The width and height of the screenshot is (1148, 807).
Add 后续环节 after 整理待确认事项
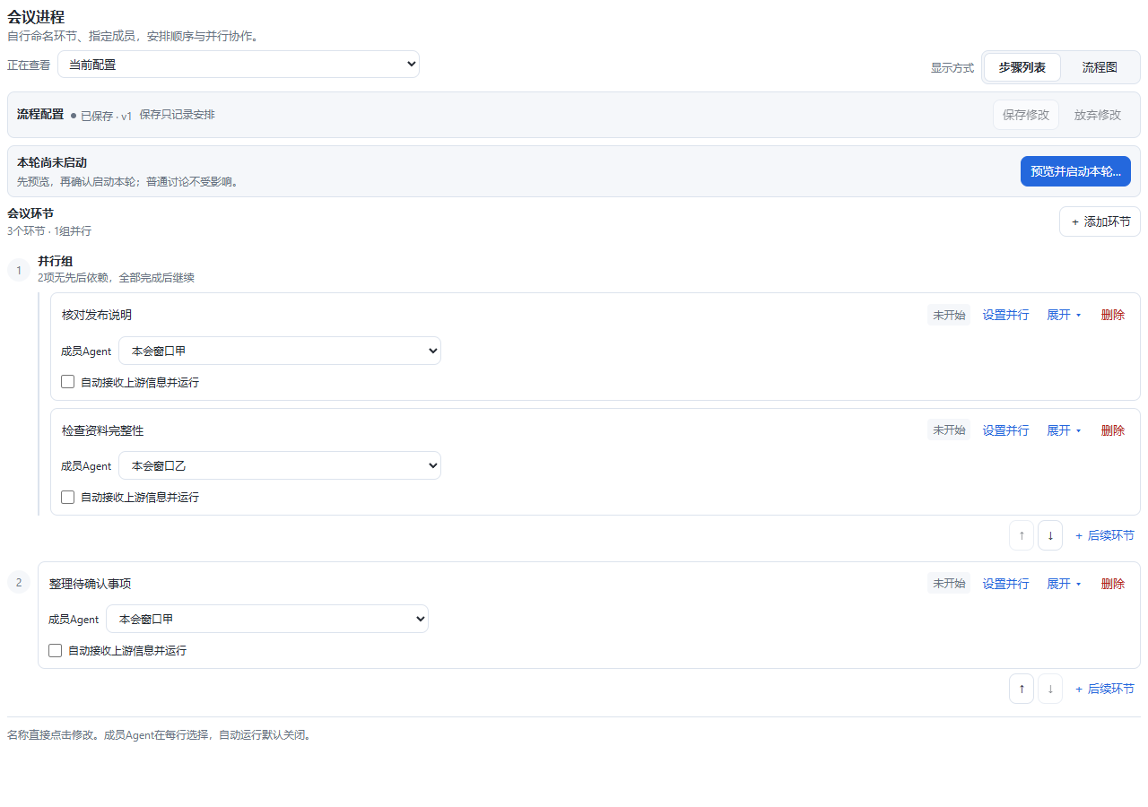point(1104,689)
